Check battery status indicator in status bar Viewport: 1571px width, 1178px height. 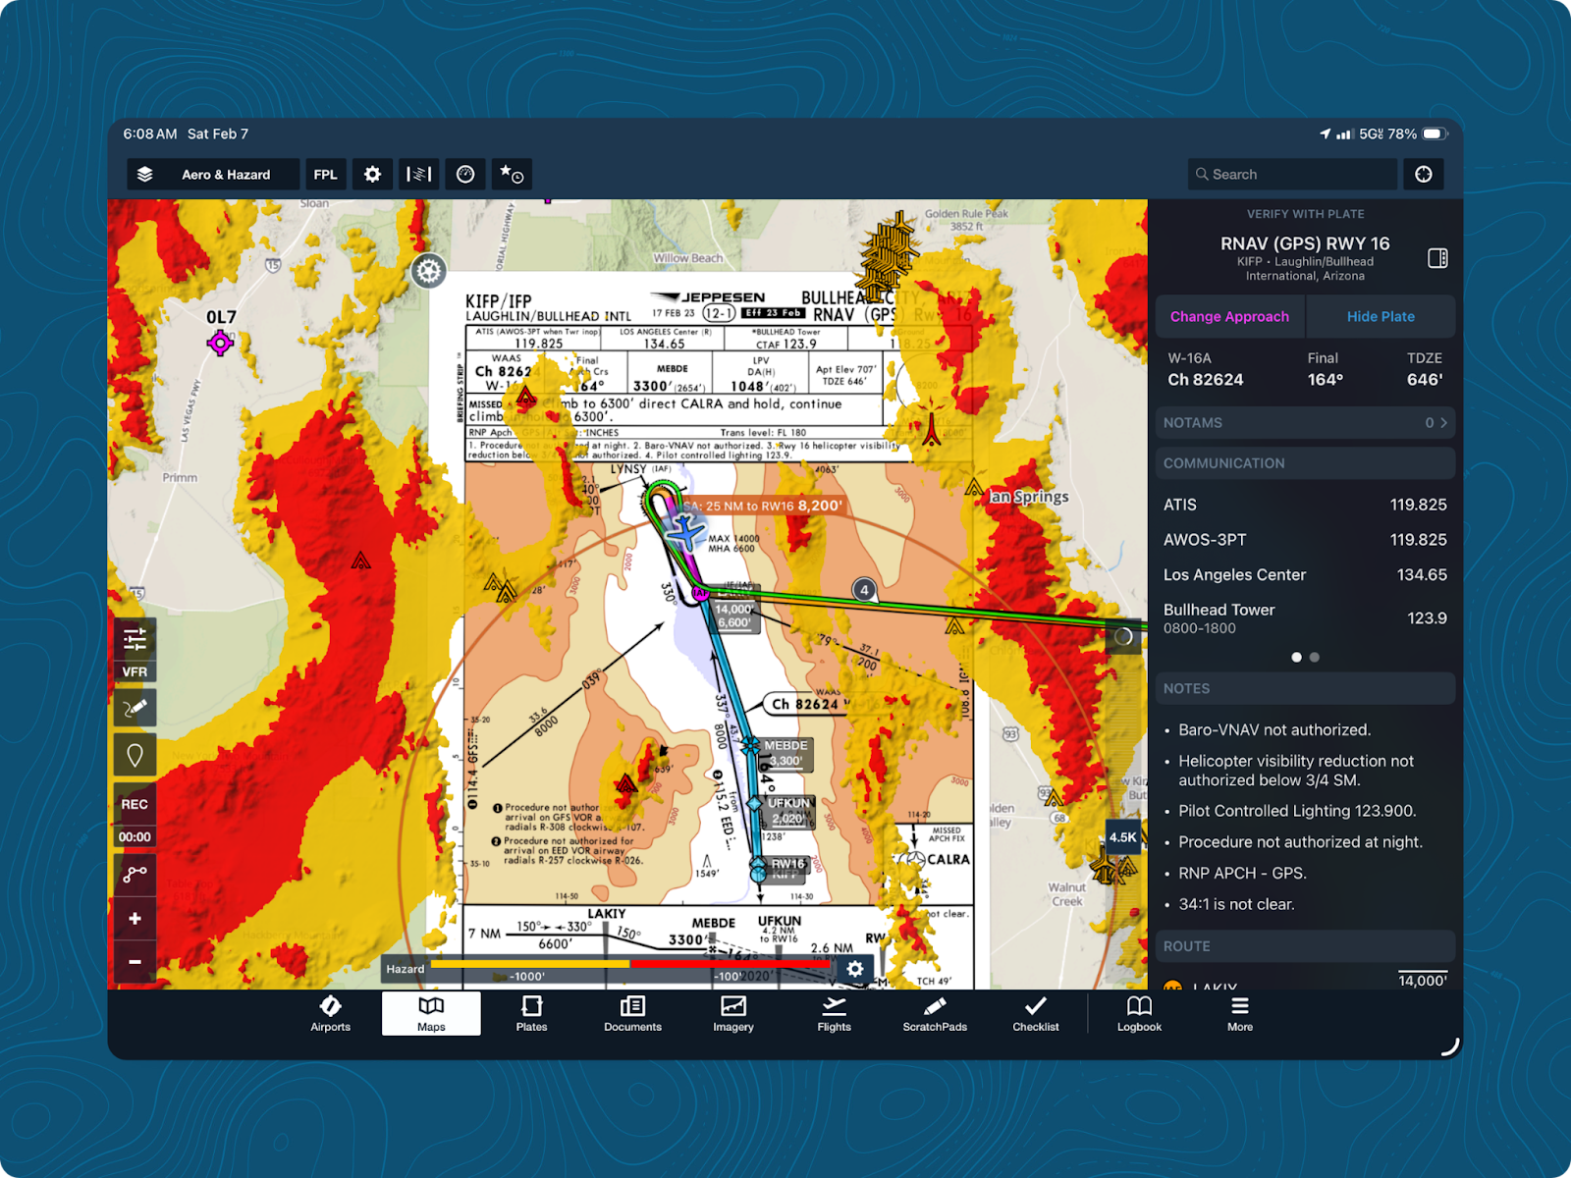pyautogui.click(x=1435, y=134)
